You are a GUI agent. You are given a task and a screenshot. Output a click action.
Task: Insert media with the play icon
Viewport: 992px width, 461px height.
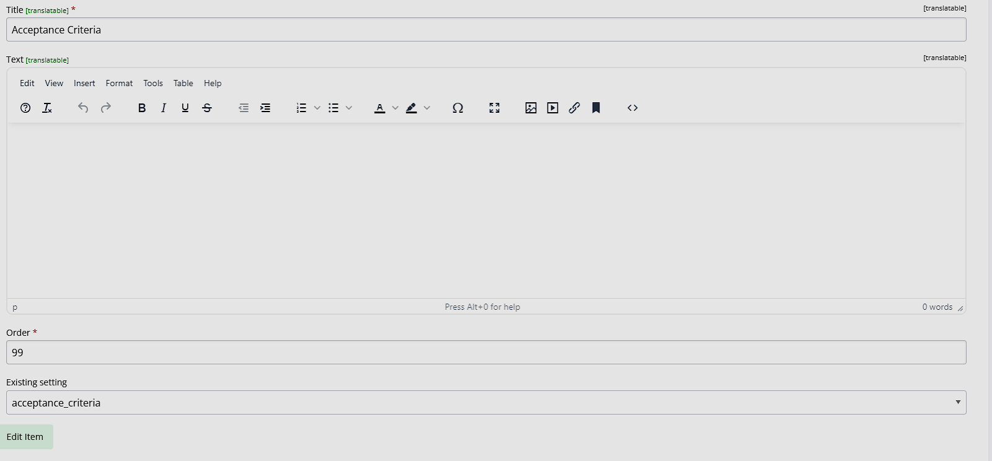coord(552,108)
